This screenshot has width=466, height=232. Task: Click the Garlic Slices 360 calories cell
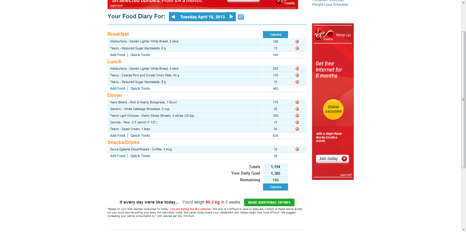tap(276, 116)
